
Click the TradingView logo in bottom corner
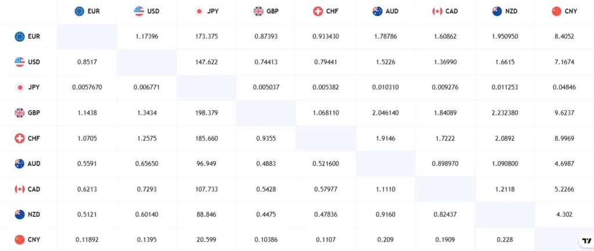click(x=585, y=241)
